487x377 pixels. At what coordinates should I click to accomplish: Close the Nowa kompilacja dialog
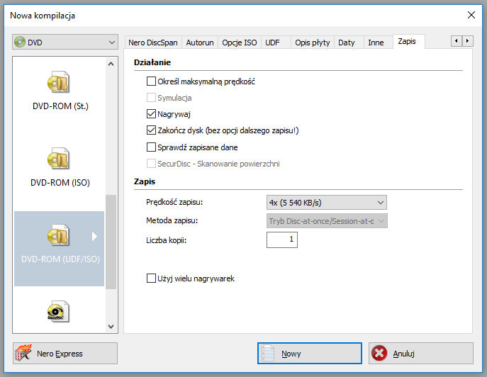[471, 15]
